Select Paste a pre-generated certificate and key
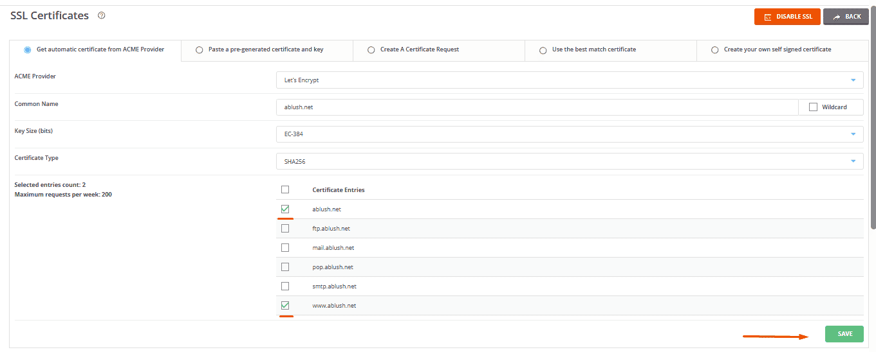 coord(200,49)
